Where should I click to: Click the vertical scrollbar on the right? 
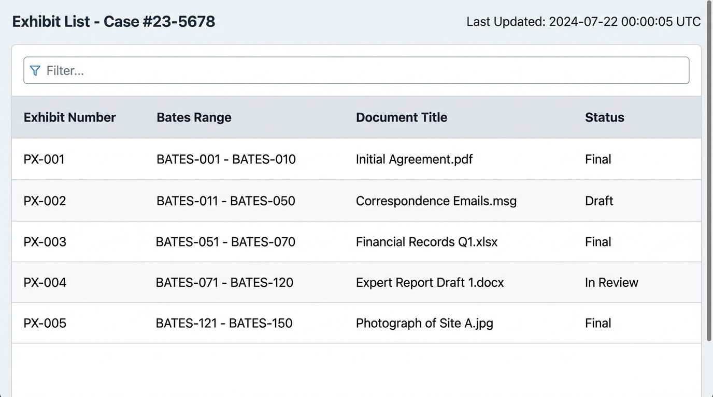pyautogui.click(x=709, y=171)
